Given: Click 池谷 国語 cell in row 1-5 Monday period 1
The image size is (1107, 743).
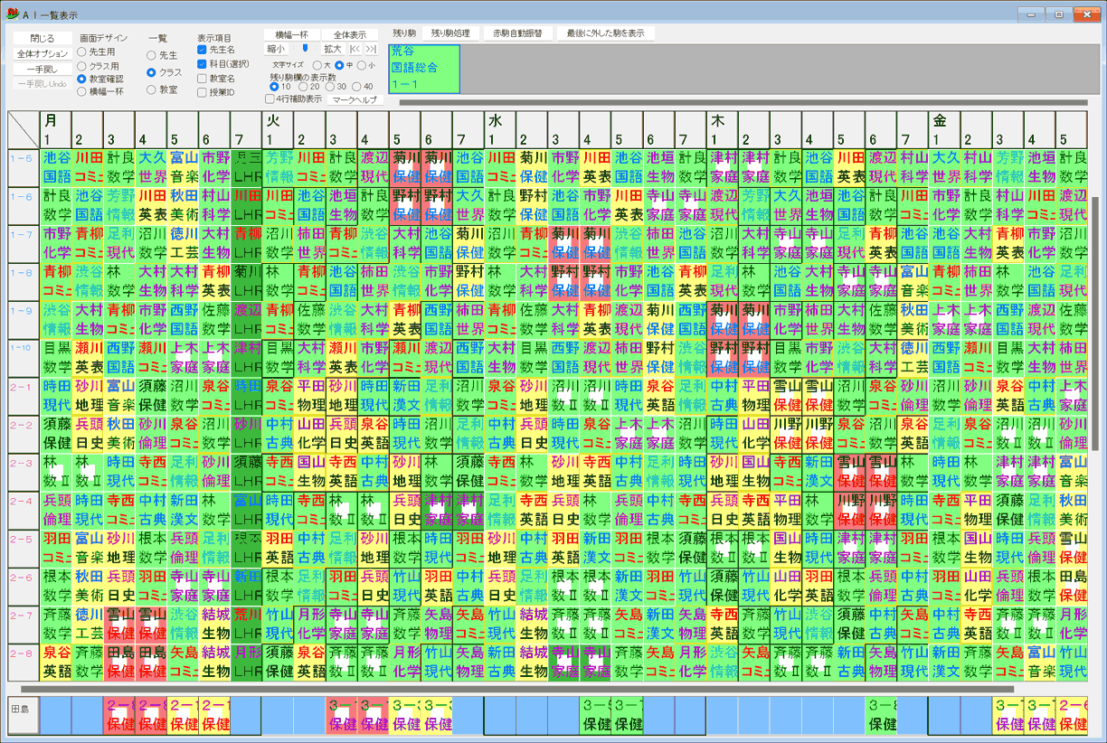Looking at the screenshot, I should point(56,168).
